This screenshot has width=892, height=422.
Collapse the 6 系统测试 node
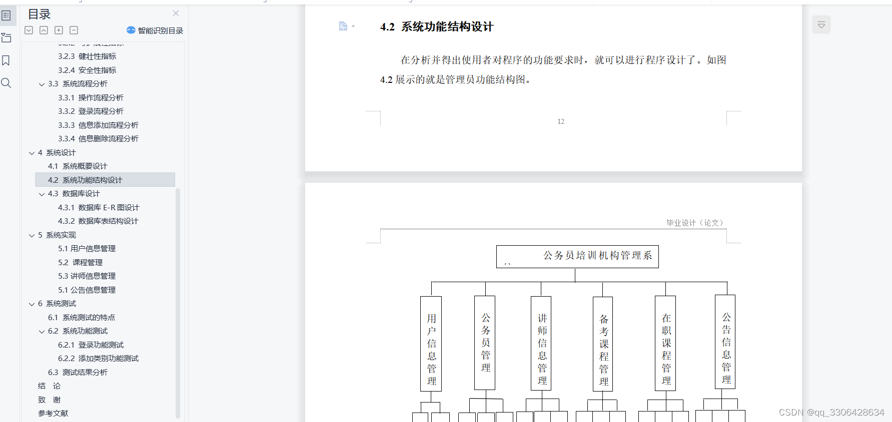coord(32,304)
